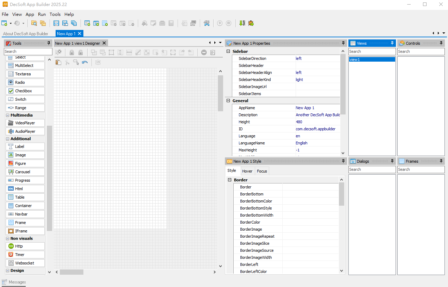The width and height of the screenshot is (448, 287).
Task: Toggle pin on the Style panel
Action: (x=343, y=161)
